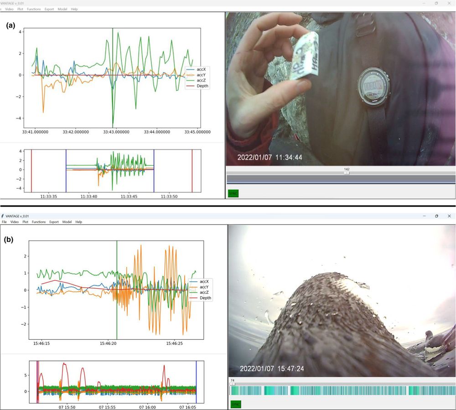456x410 pixels.
Task: Click accX legend entry in plot (b)
Action: click(199, 281)
